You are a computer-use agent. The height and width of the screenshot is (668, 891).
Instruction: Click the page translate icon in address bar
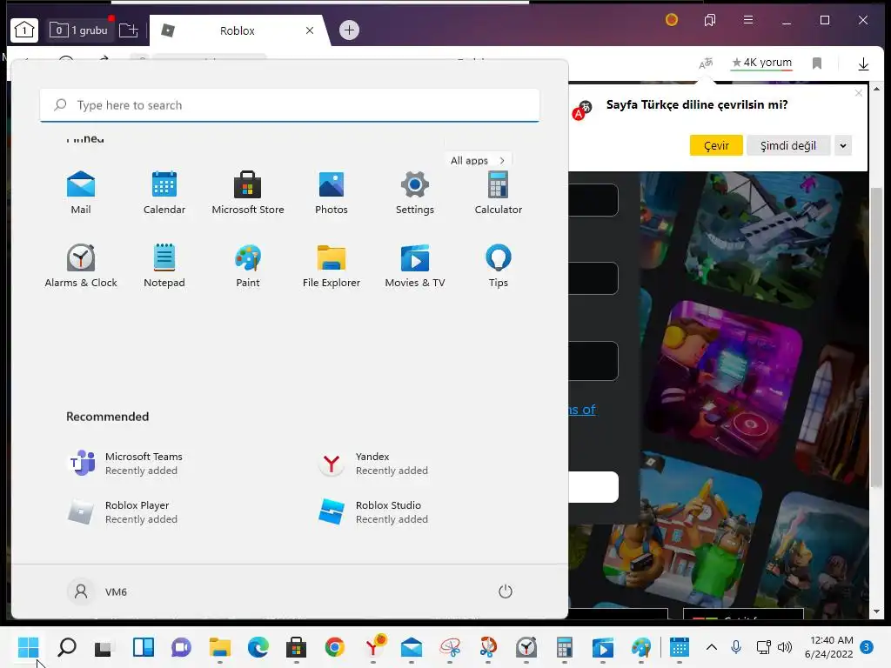(706, 63)
